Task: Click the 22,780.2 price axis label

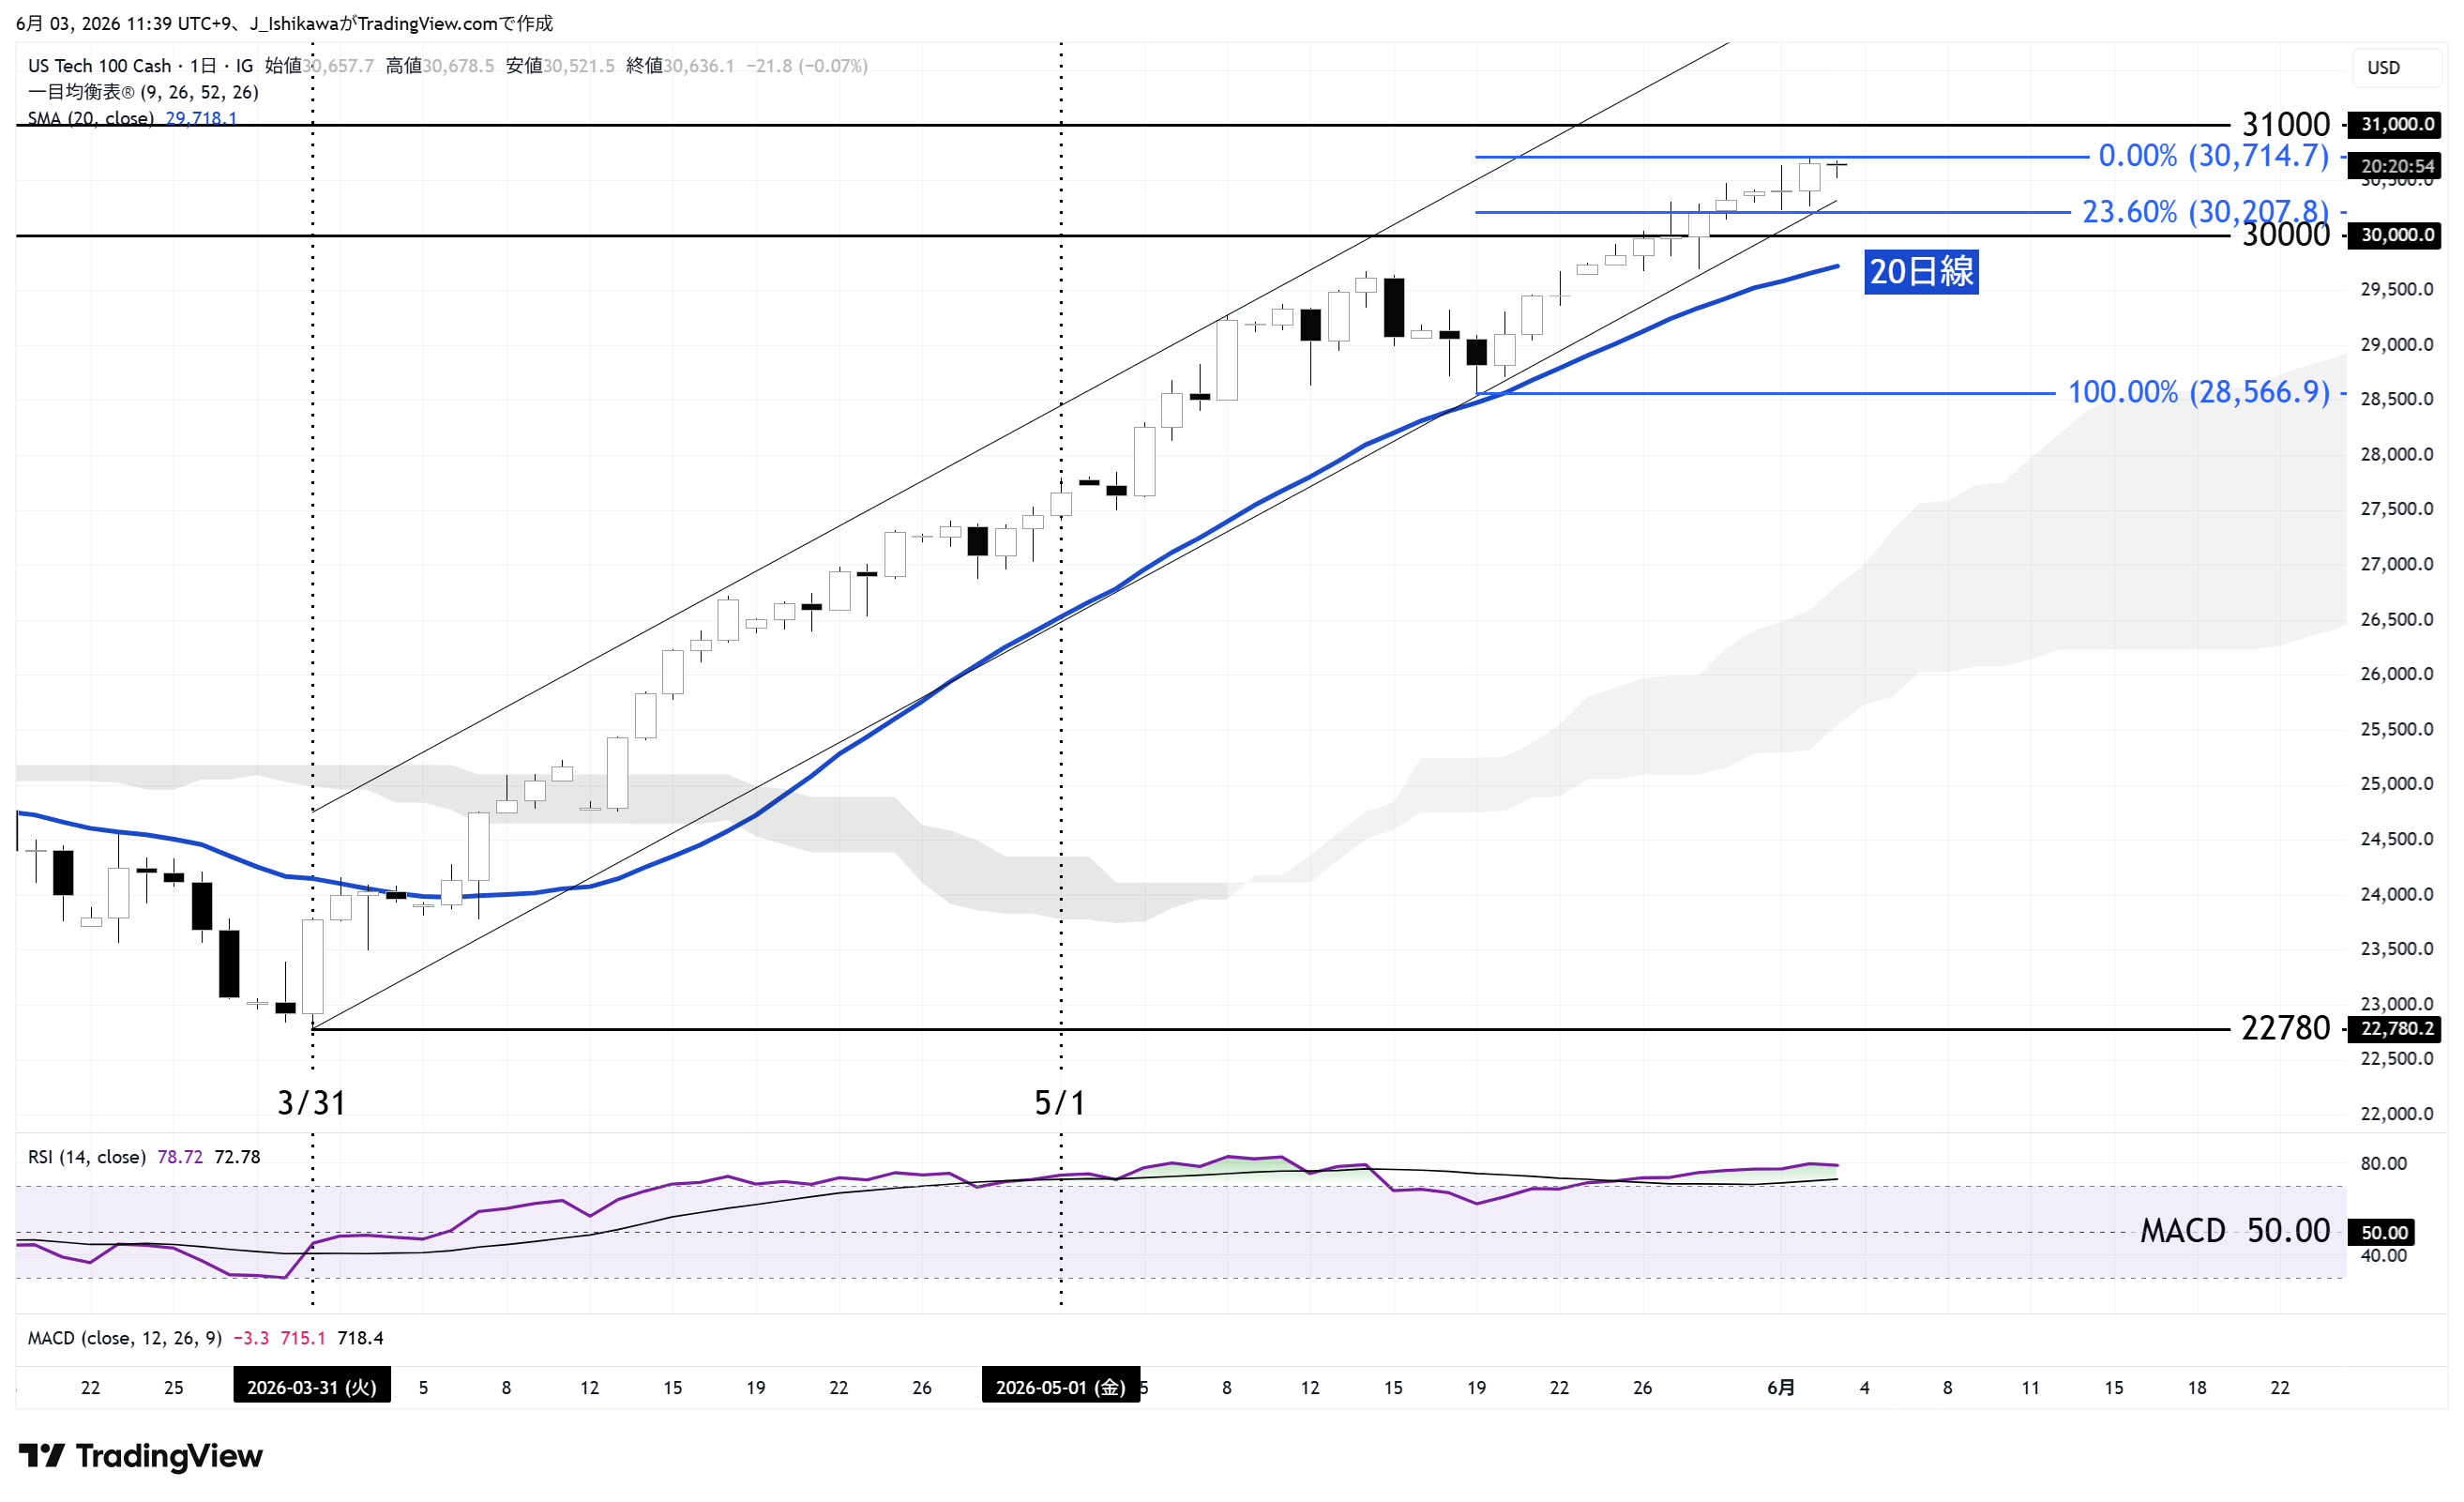Action: 2395,1028
